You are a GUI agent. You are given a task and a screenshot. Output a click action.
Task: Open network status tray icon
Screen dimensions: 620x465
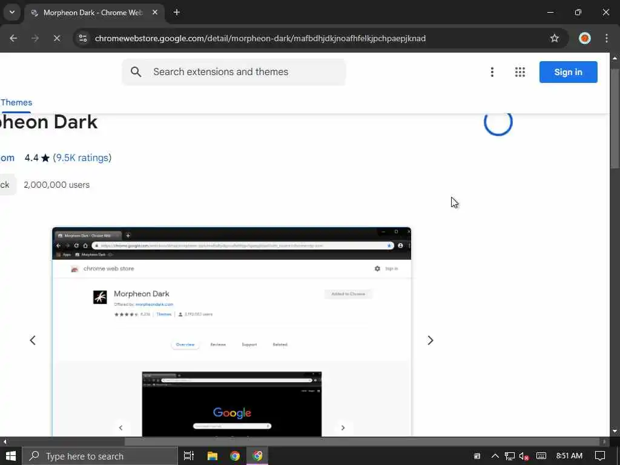pos(510,456)
